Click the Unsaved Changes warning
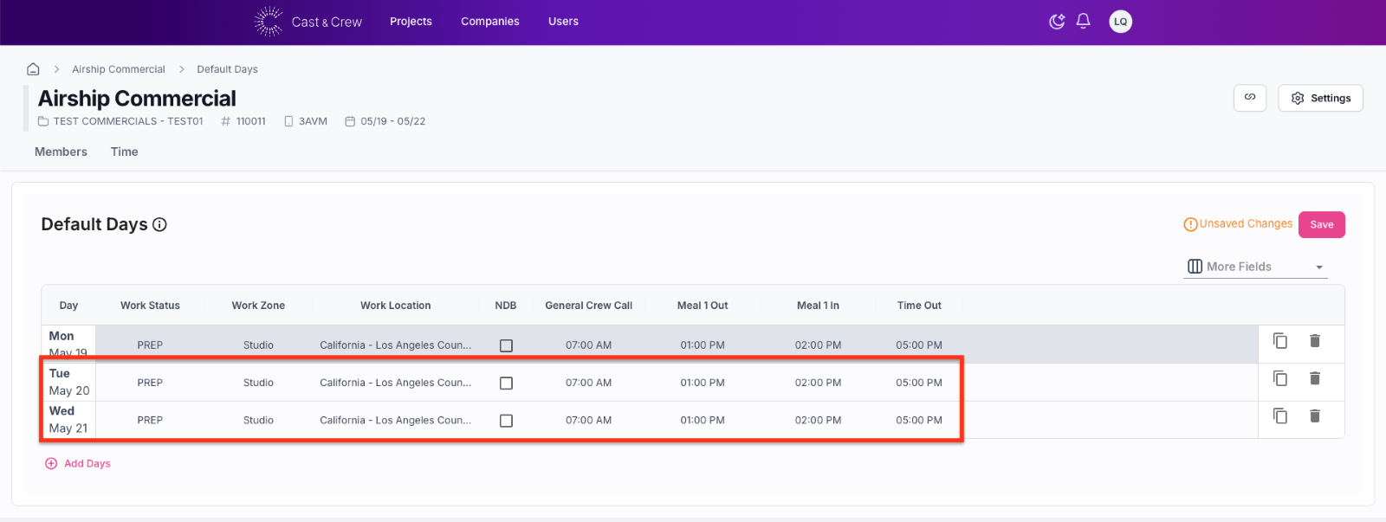 (1238, 224)
